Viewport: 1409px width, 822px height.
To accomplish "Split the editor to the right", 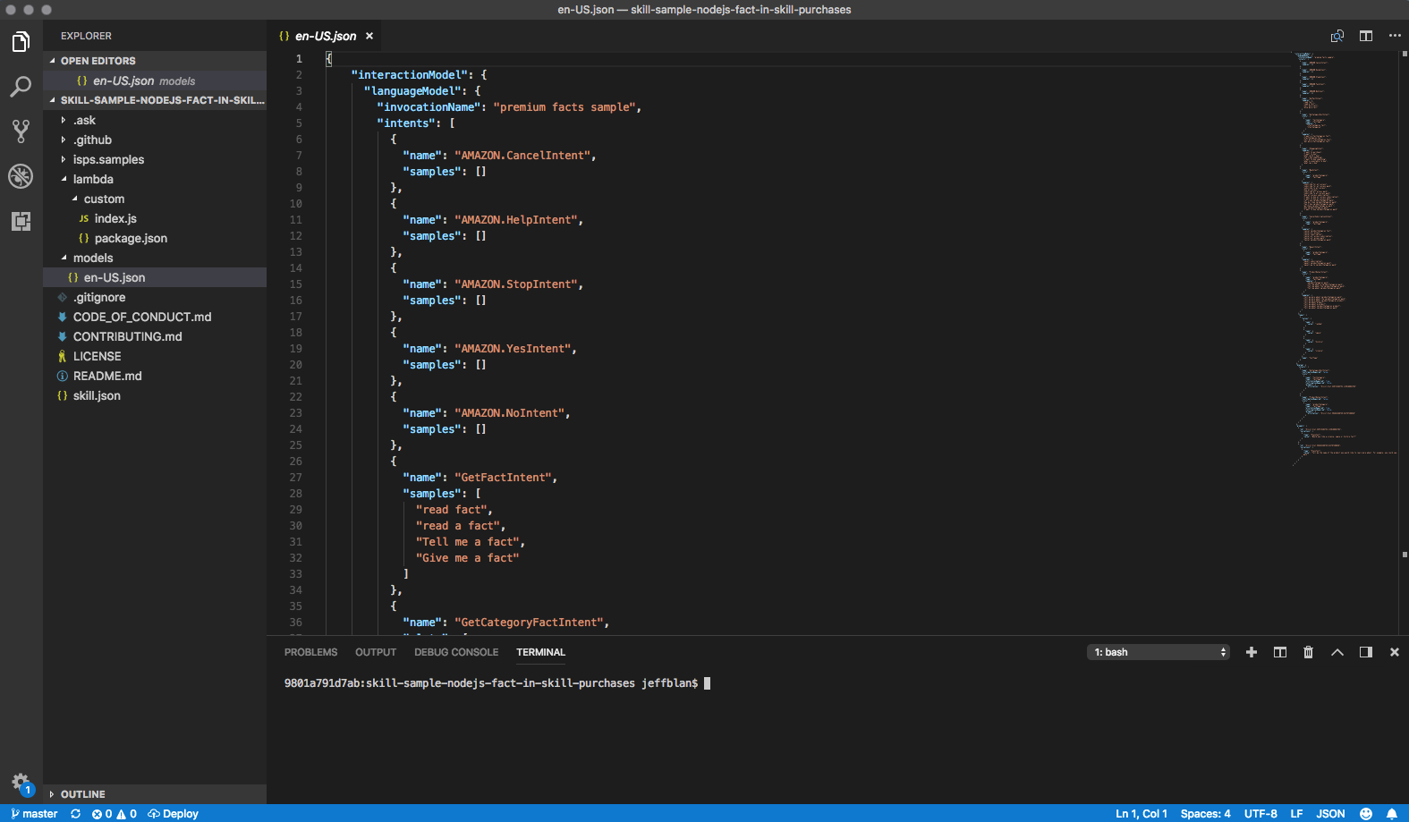I will (x=1365, y=36).
